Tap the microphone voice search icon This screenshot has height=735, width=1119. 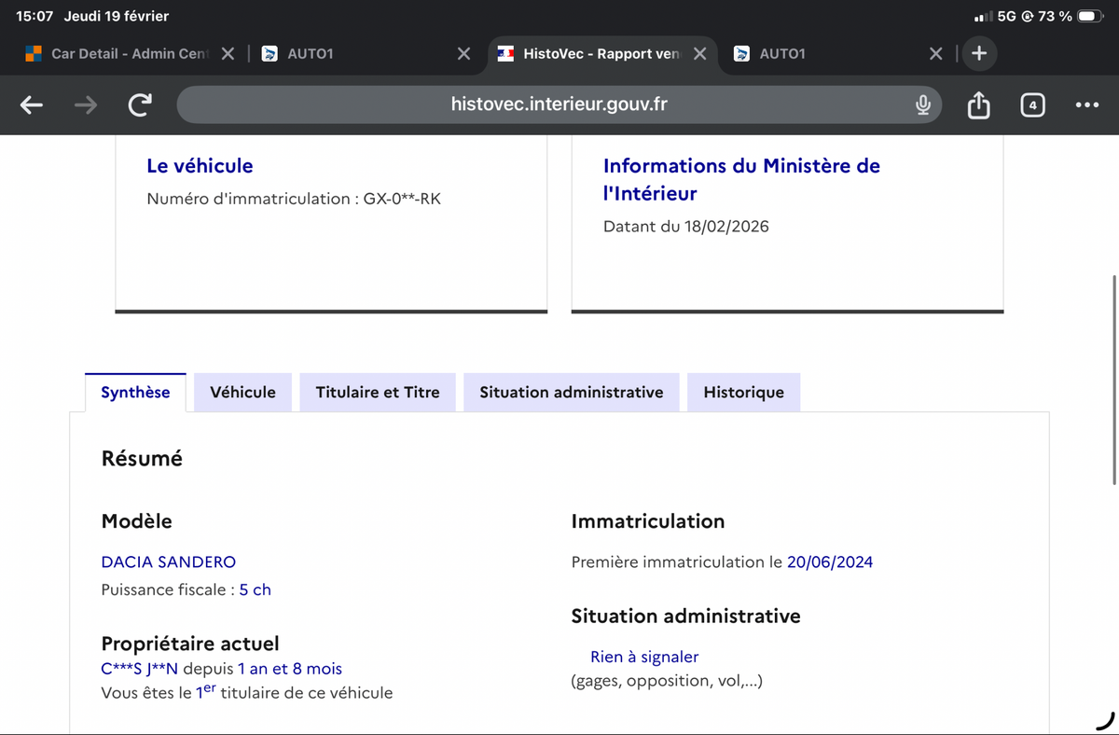[x=922, y=105]
